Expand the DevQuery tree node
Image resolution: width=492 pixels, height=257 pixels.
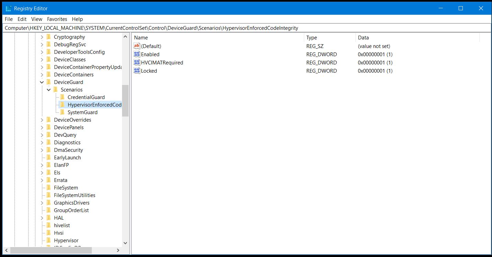42,135
